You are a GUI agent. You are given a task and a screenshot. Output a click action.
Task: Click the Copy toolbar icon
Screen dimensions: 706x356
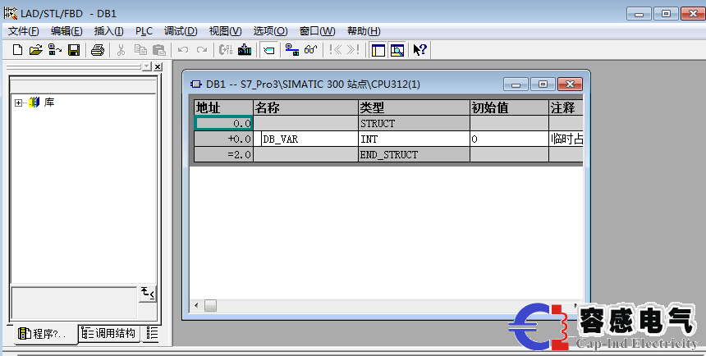140,50
